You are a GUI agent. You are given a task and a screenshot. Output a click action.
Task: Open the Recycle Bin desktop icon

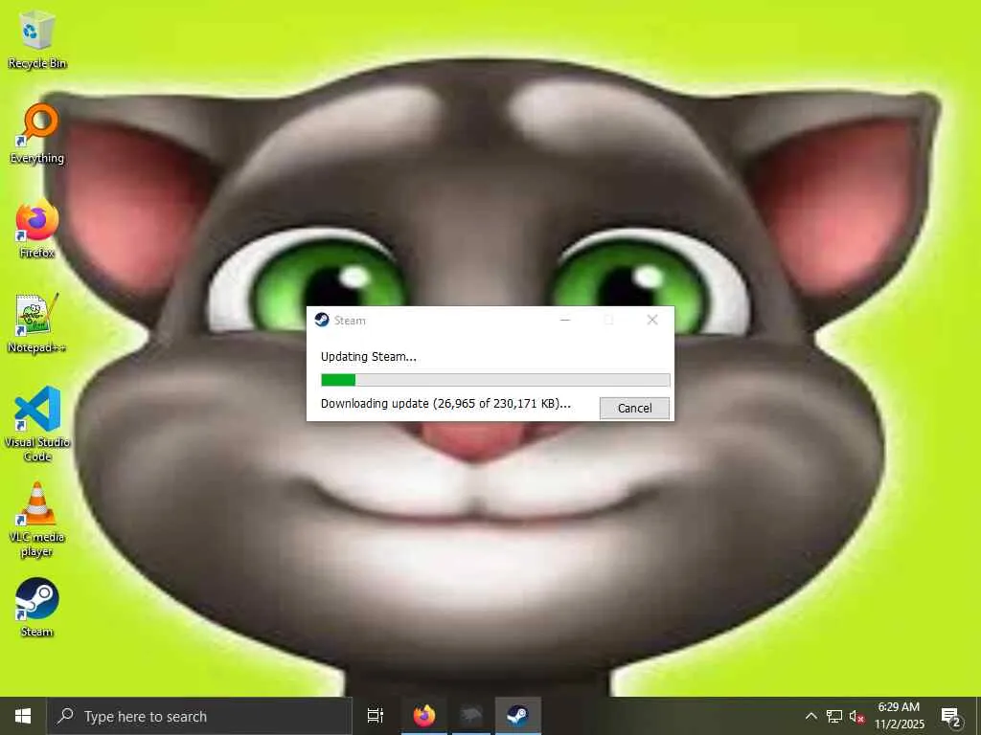(x=37, y=40)
